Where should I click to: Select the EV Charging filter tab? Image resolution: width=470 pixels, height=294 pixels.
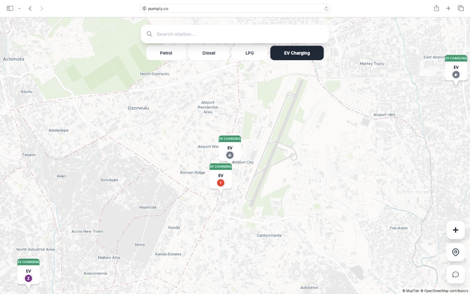coord(297,53)
